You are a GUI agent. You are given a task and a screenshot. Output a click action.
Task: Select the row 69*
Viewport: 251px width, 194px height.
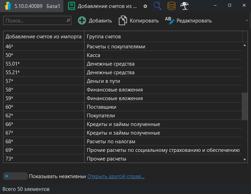123,150
